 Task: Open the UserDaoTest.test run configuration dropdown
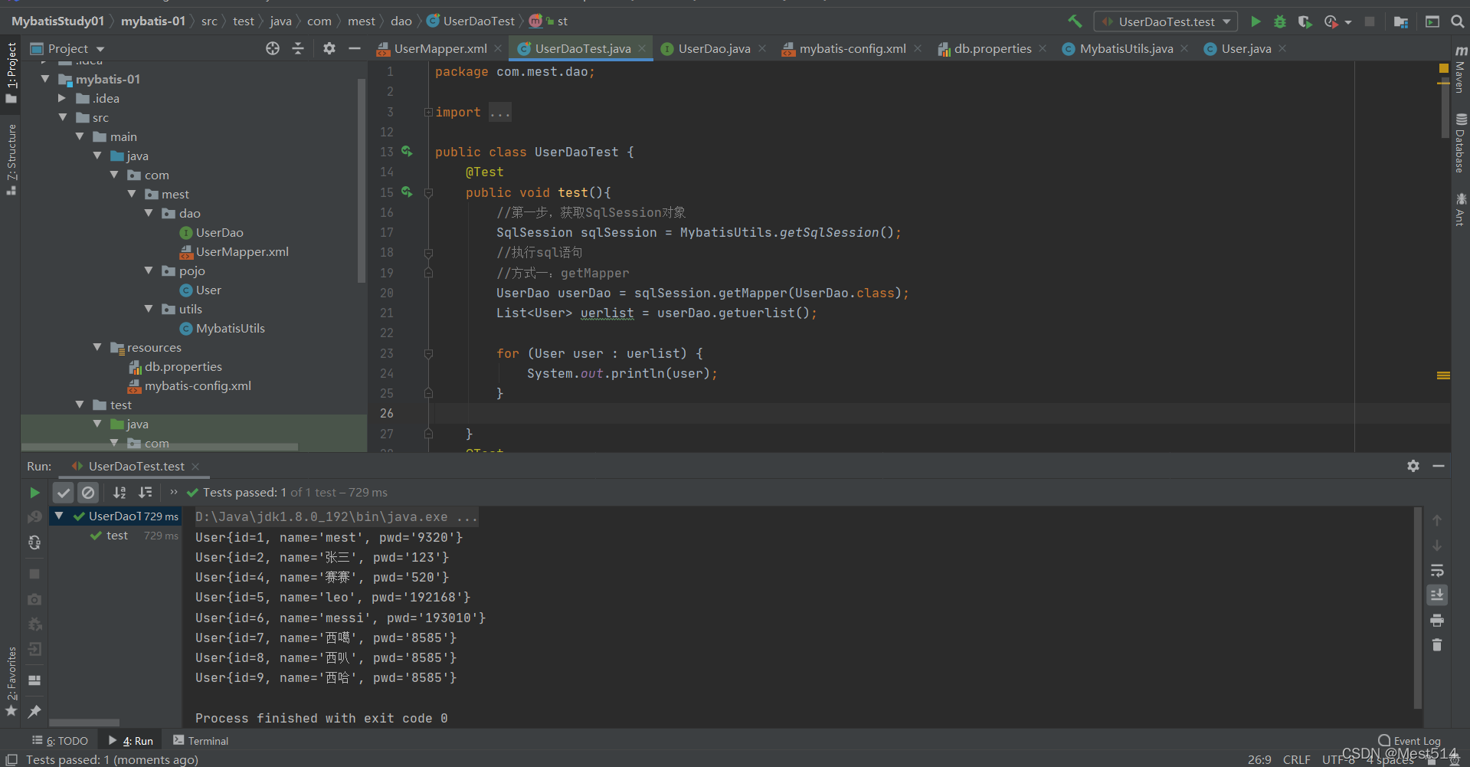pos(1166,21)
